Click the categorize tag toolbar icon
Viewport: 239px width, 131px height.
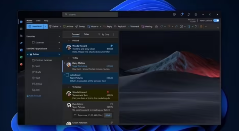(x=162, y=26)
